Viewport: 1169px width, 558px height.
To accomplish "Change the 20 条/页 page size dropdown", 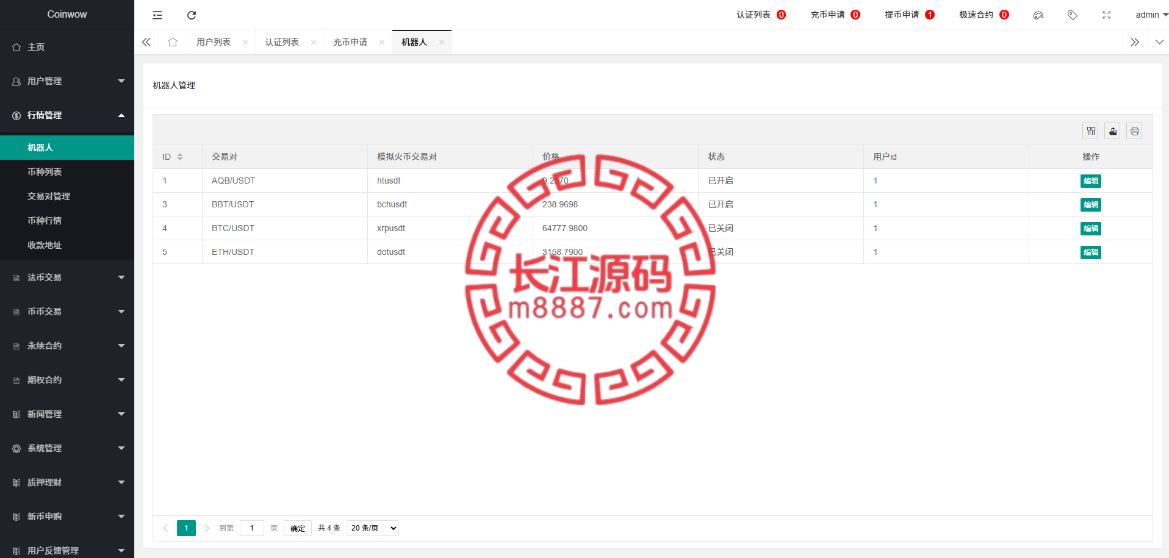I will pyautogui.click(x=373, y=528).
